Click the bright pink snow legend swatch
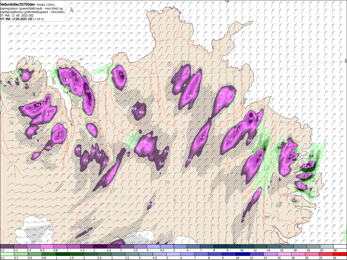This screenshot has width=347, height=260. click(x=47, y=246)
